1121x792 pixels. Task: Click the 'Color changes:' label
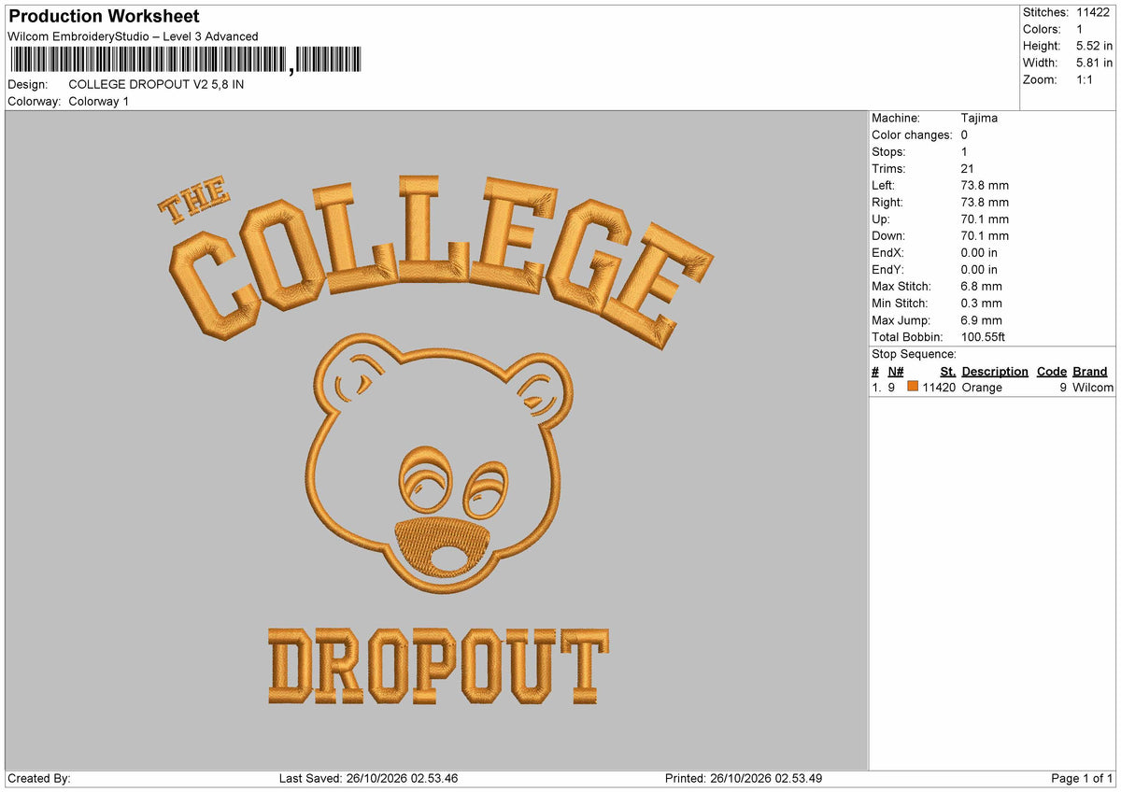(x=912, y=134)
